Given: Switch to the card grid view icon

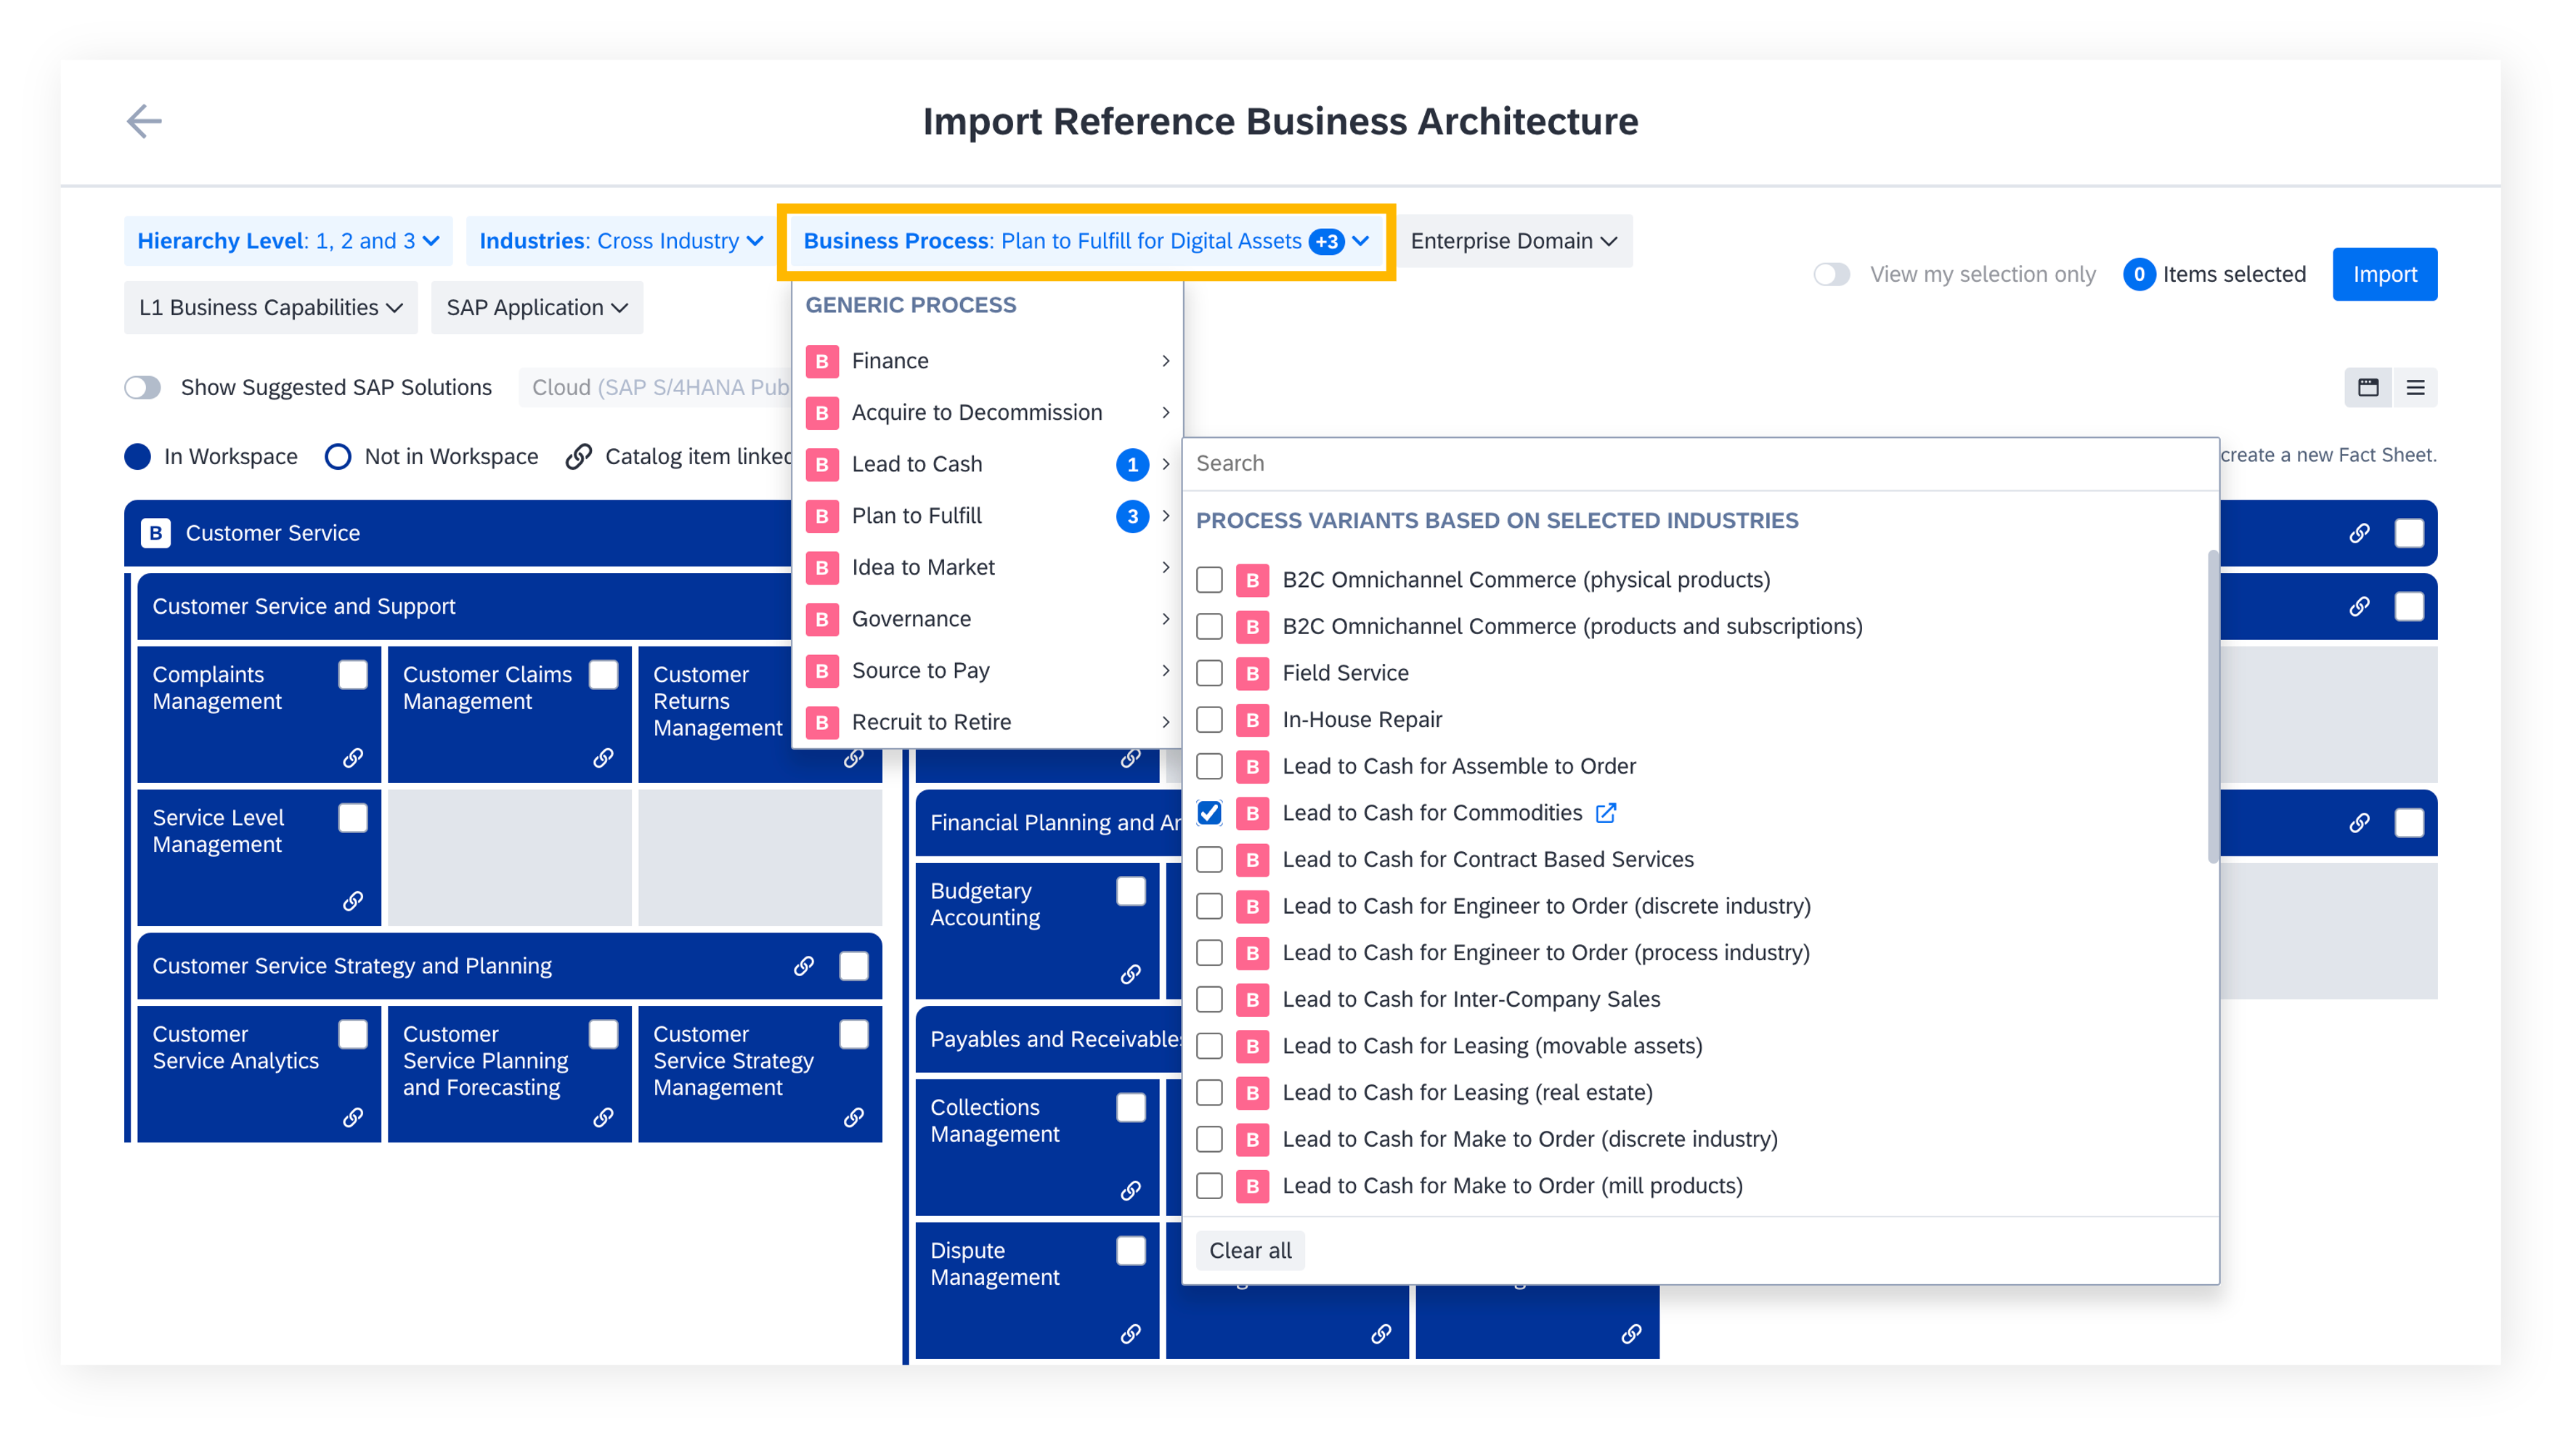Looking at the screenshot, I should pos(2367,387).
